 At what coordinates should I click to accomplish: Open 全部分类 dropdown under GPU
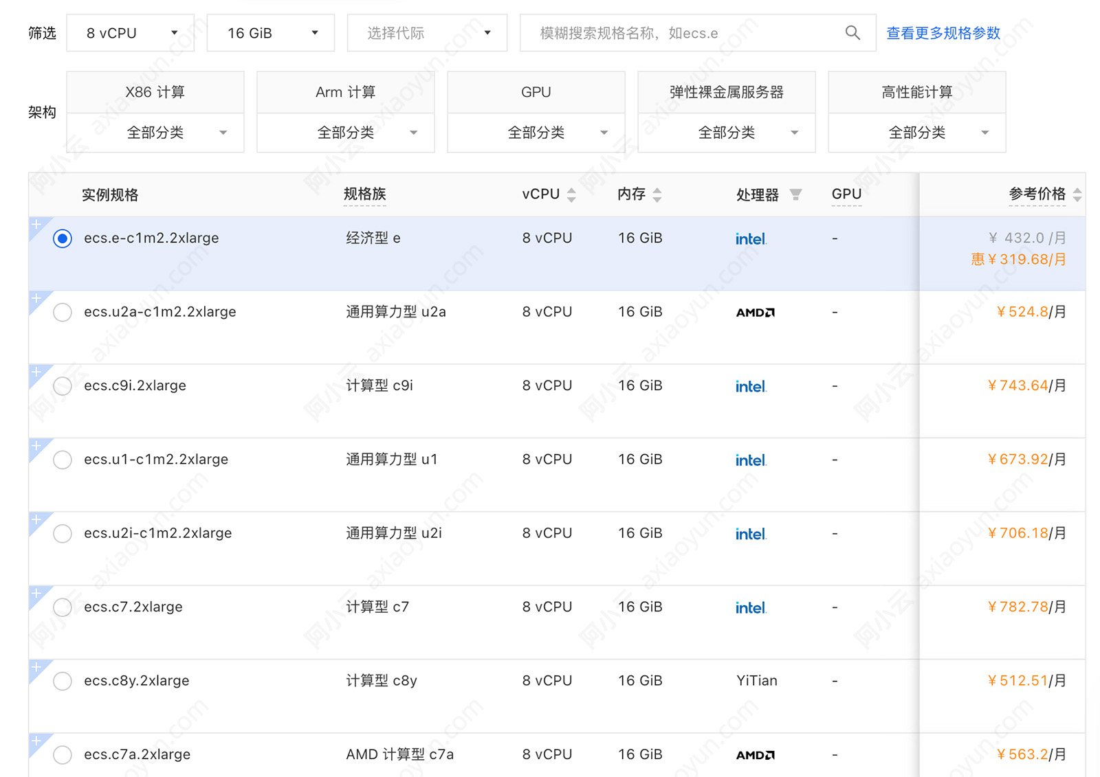536,133
